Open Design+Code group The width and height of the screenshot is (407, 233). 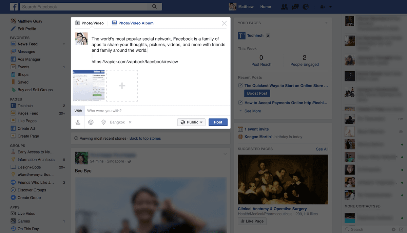(x=29, y=167)
